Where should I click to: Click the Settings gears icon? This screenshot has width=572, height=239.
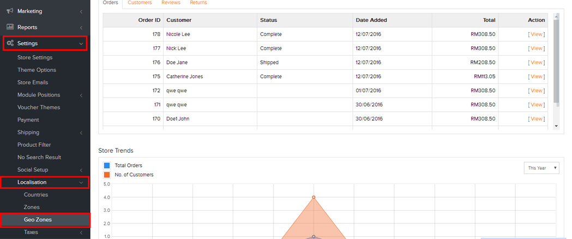click(x=10, y=43)
